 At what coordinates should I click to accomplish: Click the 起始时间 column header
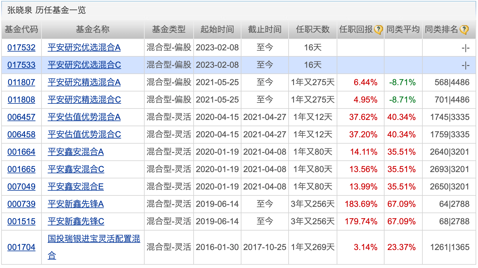click(x=217, y=29)
